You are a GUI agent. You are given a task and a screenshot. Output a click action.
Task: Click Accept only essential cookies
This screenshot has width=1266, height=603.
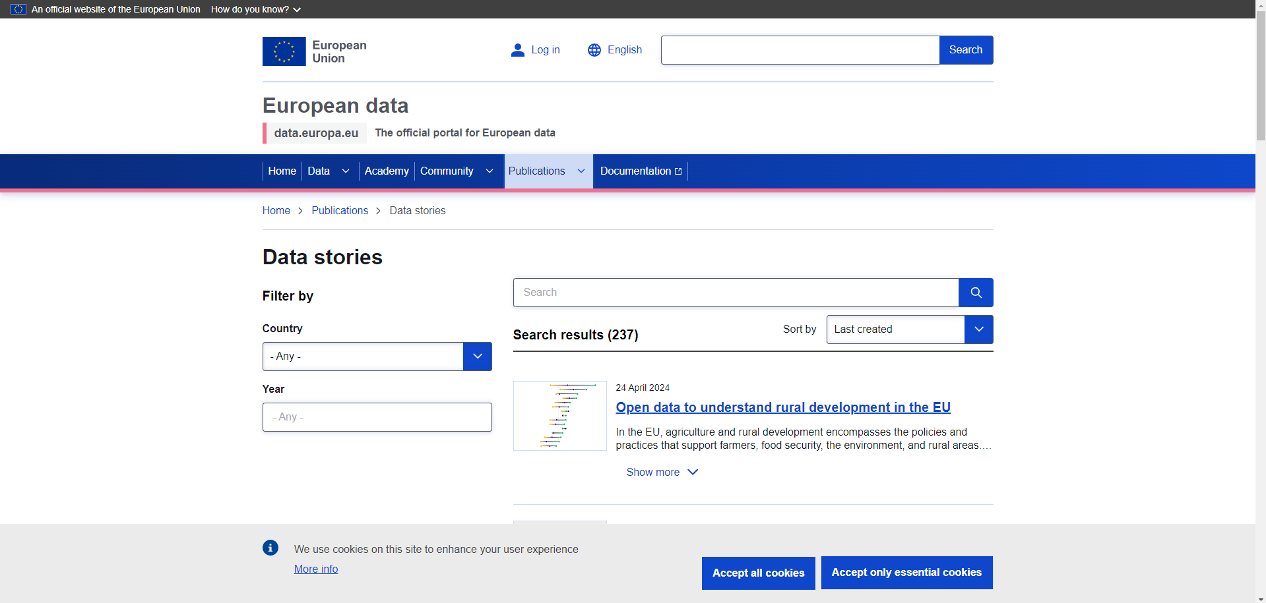point(907,573)
